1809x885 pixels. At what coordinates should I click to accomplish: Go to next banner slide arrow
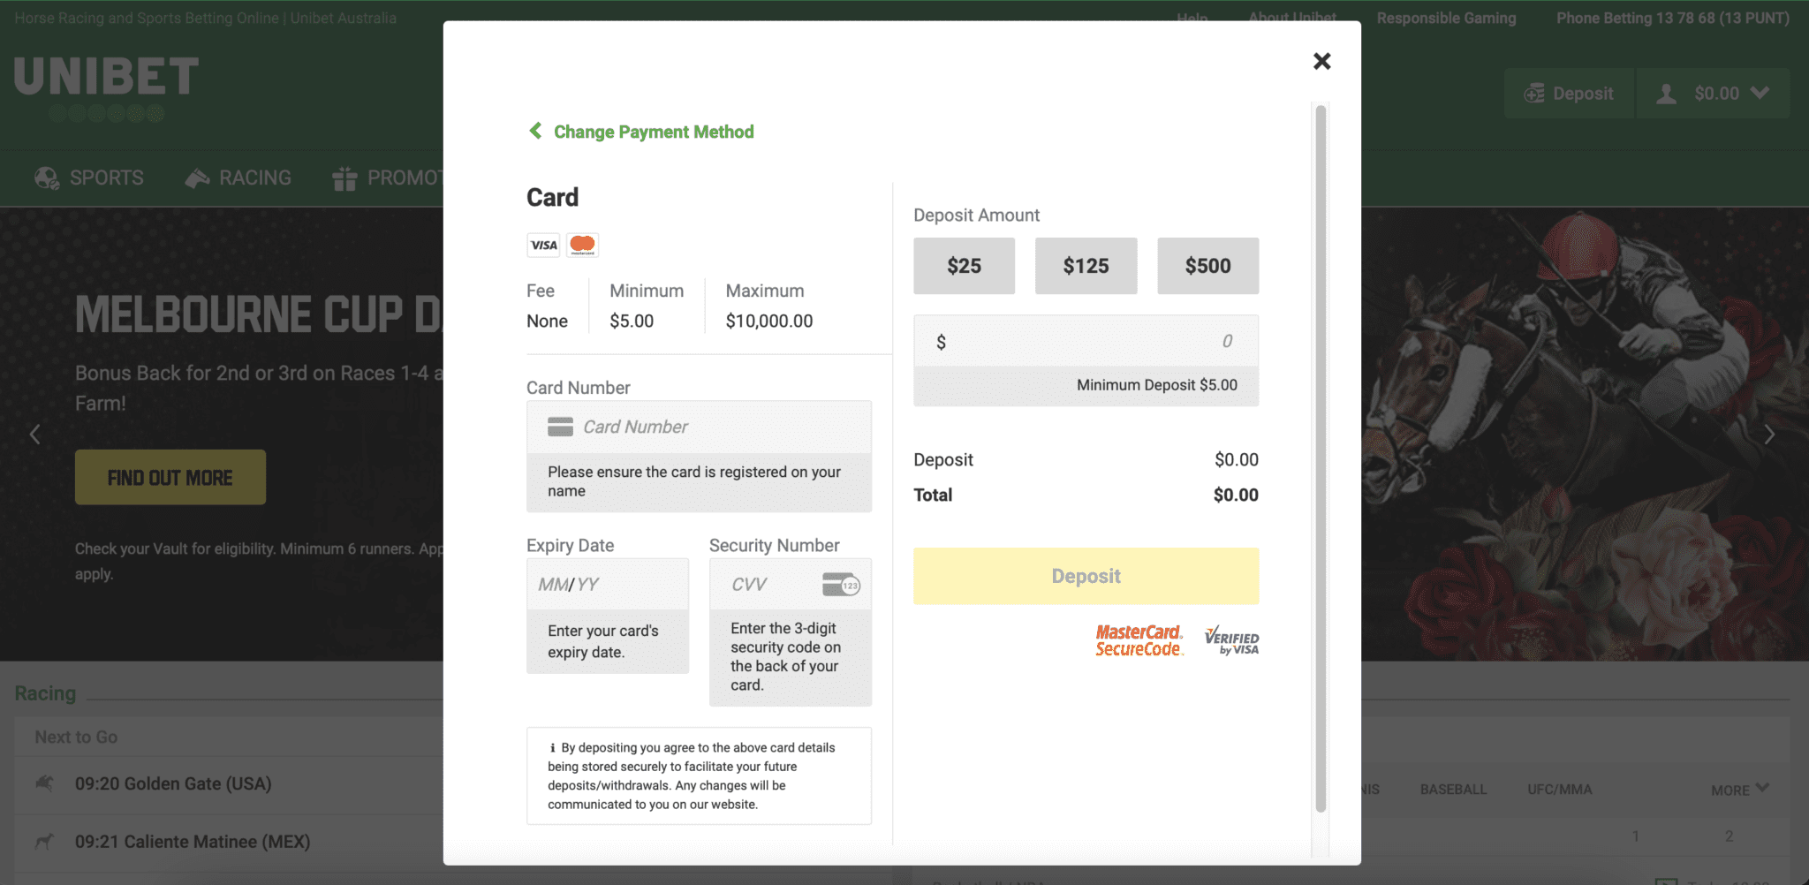(x=1769, y=434)
